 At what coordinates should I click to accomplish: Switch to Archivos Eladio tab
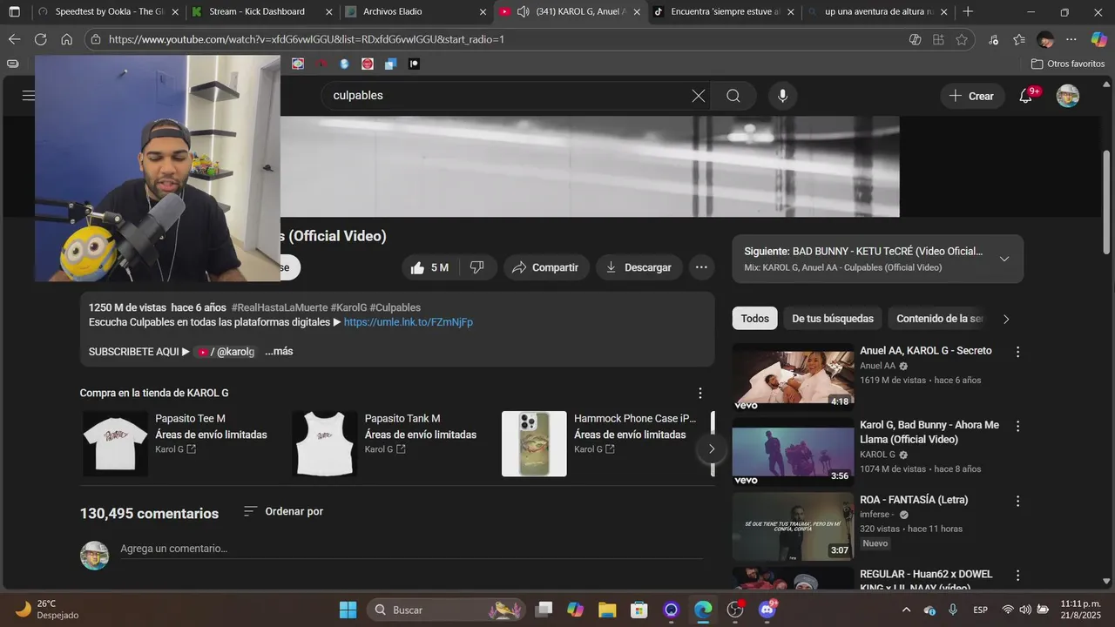(x=416, y=12)
